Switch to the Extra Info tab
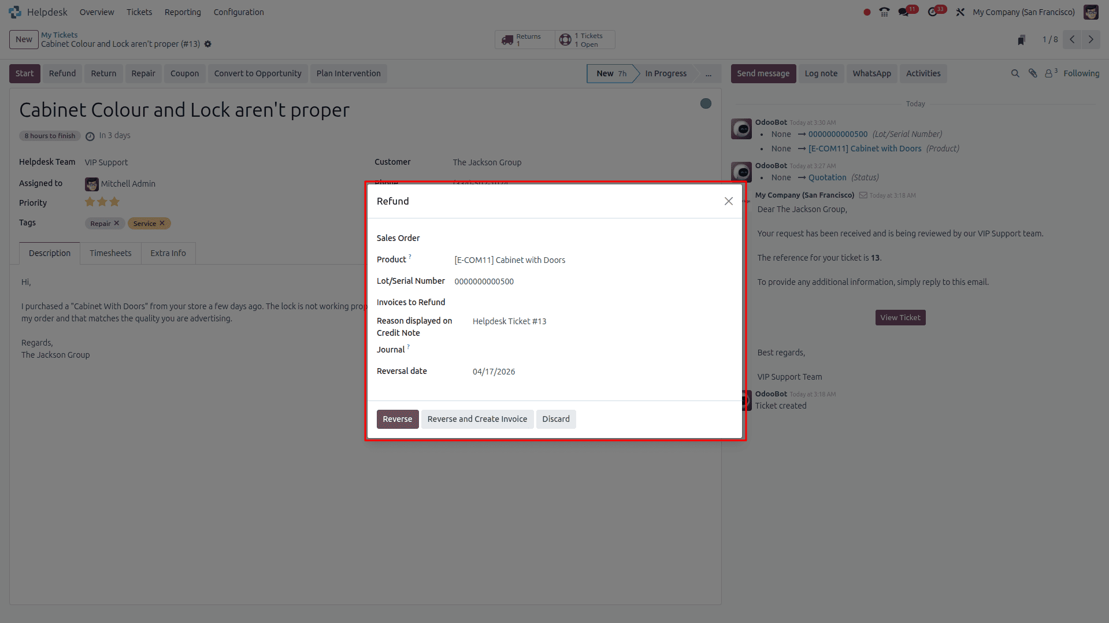Image resolution: width=1109 pixels, height=623 pixels. click(x=168, y=253)
